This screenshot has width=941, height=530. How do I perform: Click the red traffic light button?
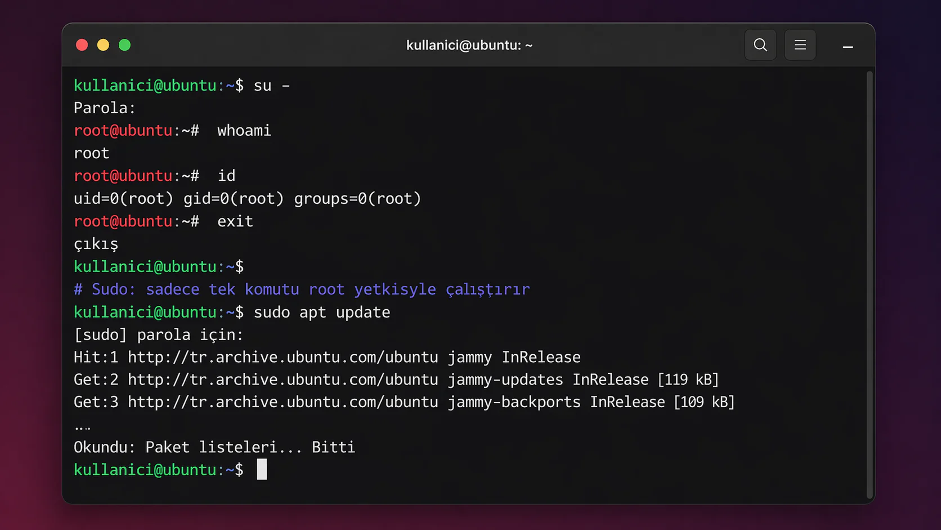(82, 44)
